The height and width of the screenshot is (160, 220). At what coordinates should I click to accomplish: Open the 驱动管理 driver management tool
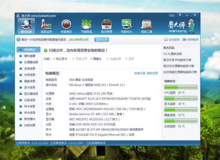[x=106, y=26]
